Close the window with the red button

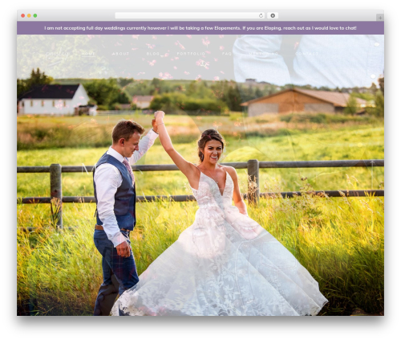click(x=23, y=16)
